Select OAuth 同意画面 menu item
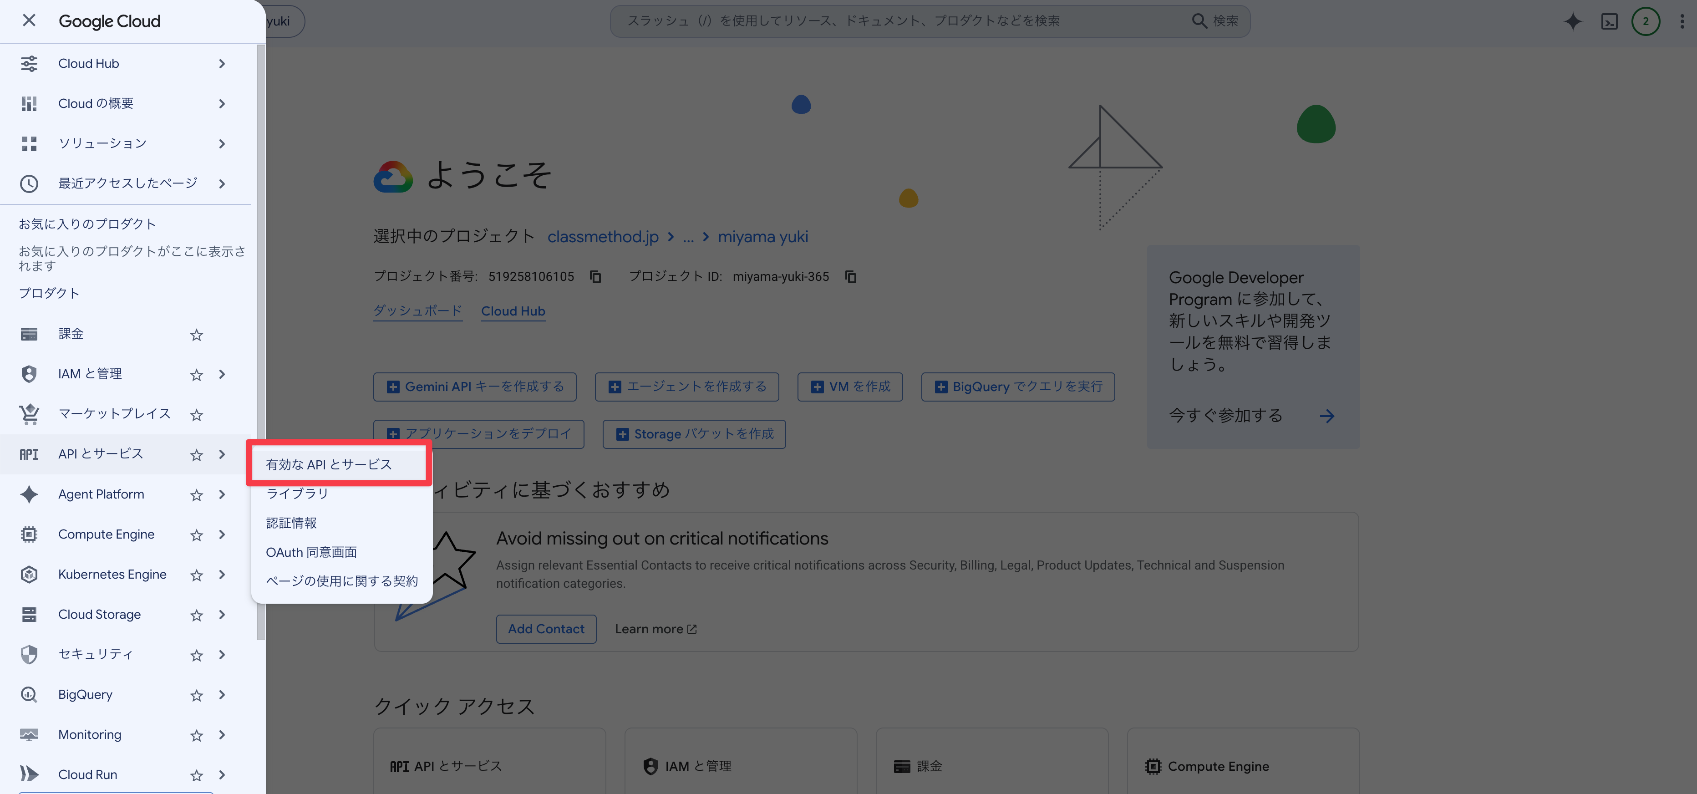This screenshot has height=794, width=1697. point(341,551)
